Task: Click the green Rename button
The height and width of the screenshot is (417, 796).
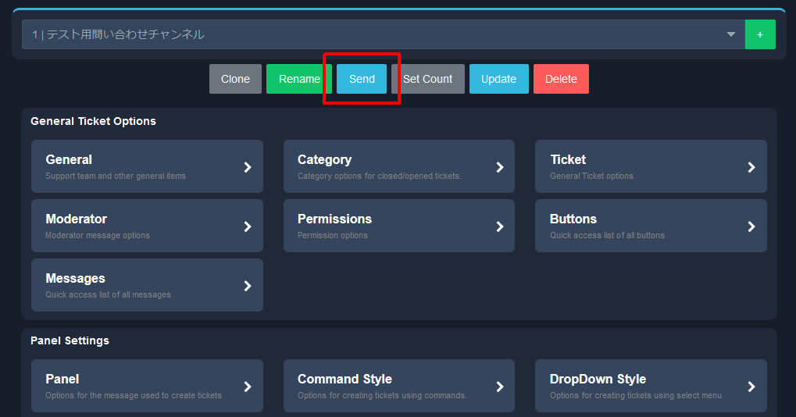Action: coord(299,79)
